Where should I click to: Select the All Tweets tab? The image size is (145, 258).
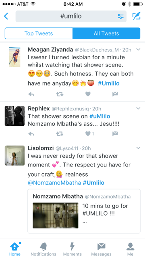pyautogui.click(x=106, y=33)
